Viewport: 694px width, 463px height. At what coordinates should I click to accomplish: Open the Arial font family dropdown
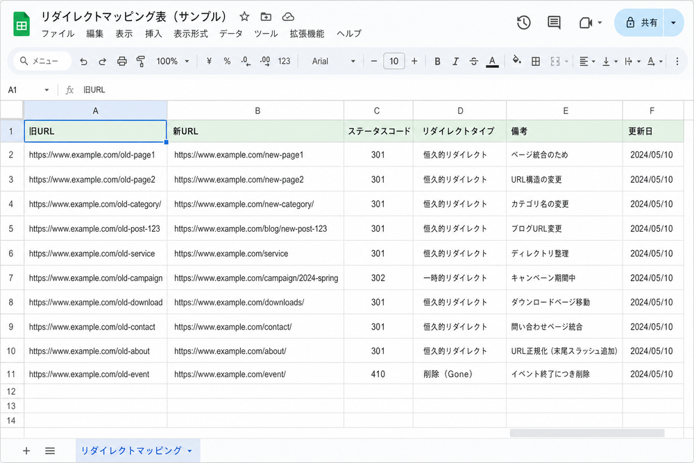334,62
